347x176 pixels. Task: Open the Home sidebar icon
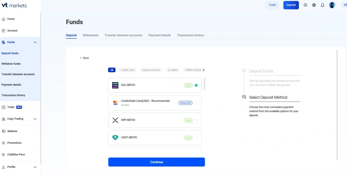coord(3,19)
